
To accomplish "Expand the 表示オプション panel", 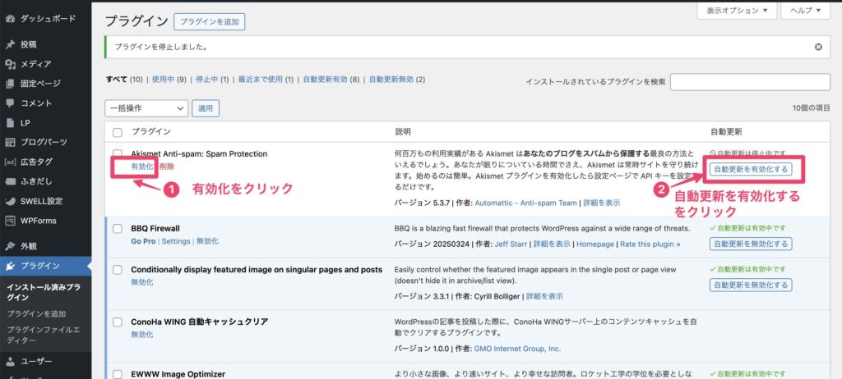I will coord(737,10).
